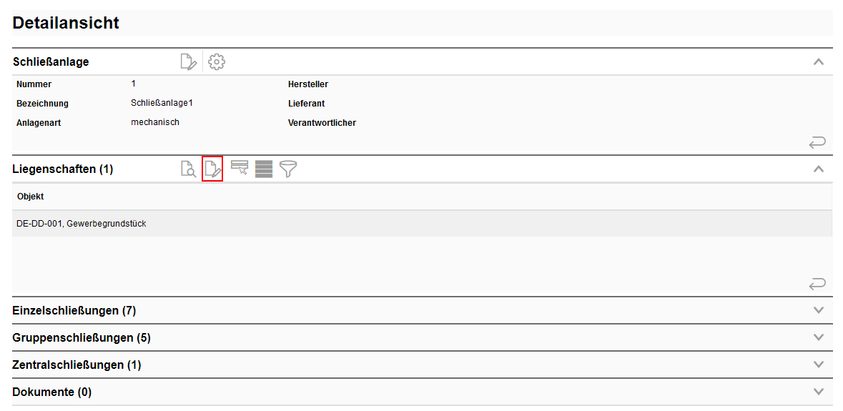Click the edit icon in Liegenschaften toolbar
Viewport: 843px width, 411px height.
[212, 169]
